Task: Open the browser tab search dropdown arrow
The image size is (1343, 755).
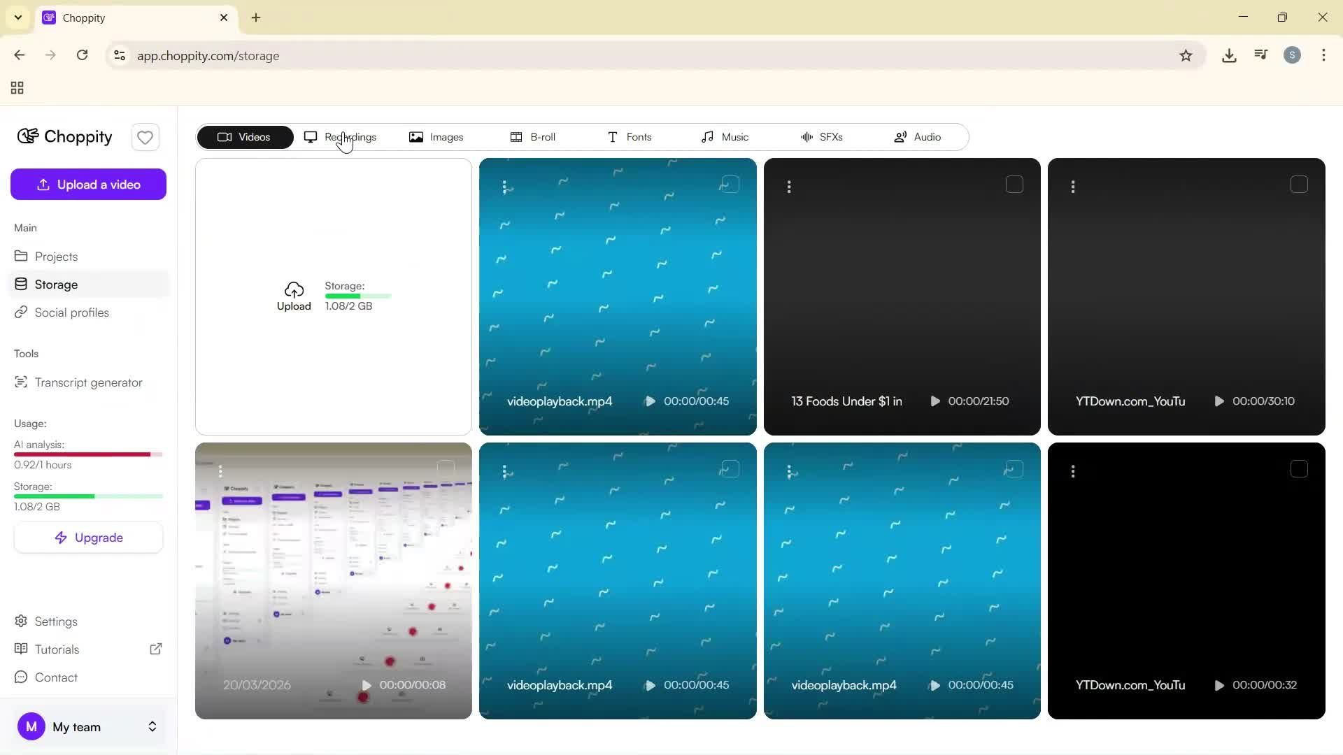Action: (17, 17)
